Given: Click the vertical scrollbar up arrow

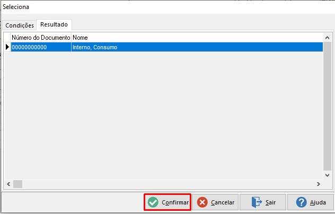Looking at the screenshot, I should (327, 38).
